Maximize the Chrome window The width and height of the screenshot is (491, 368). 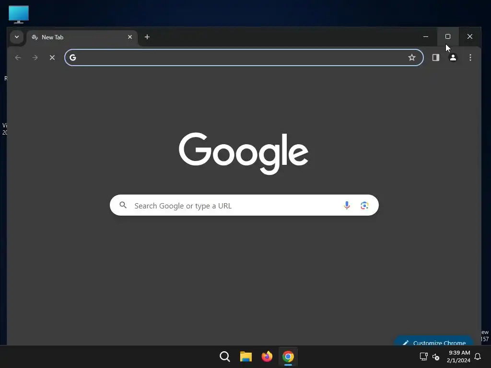(x=448, y=36)
